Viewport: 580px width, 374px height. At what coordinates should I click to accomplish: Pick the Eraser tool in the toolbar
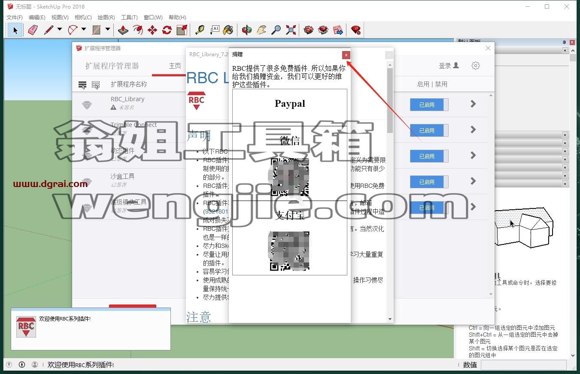click(x=33, y=30)
